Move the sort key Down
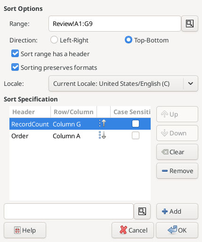 click(x=177, y=133)
